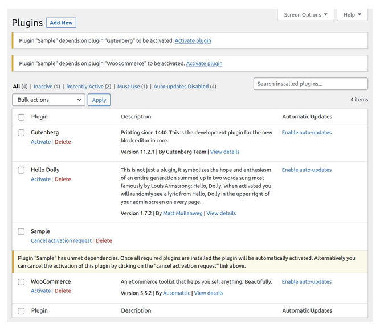This screenshot has width=380, height=331.
Task: Click the Plugins page heading
Action: (x=27, y=23)
